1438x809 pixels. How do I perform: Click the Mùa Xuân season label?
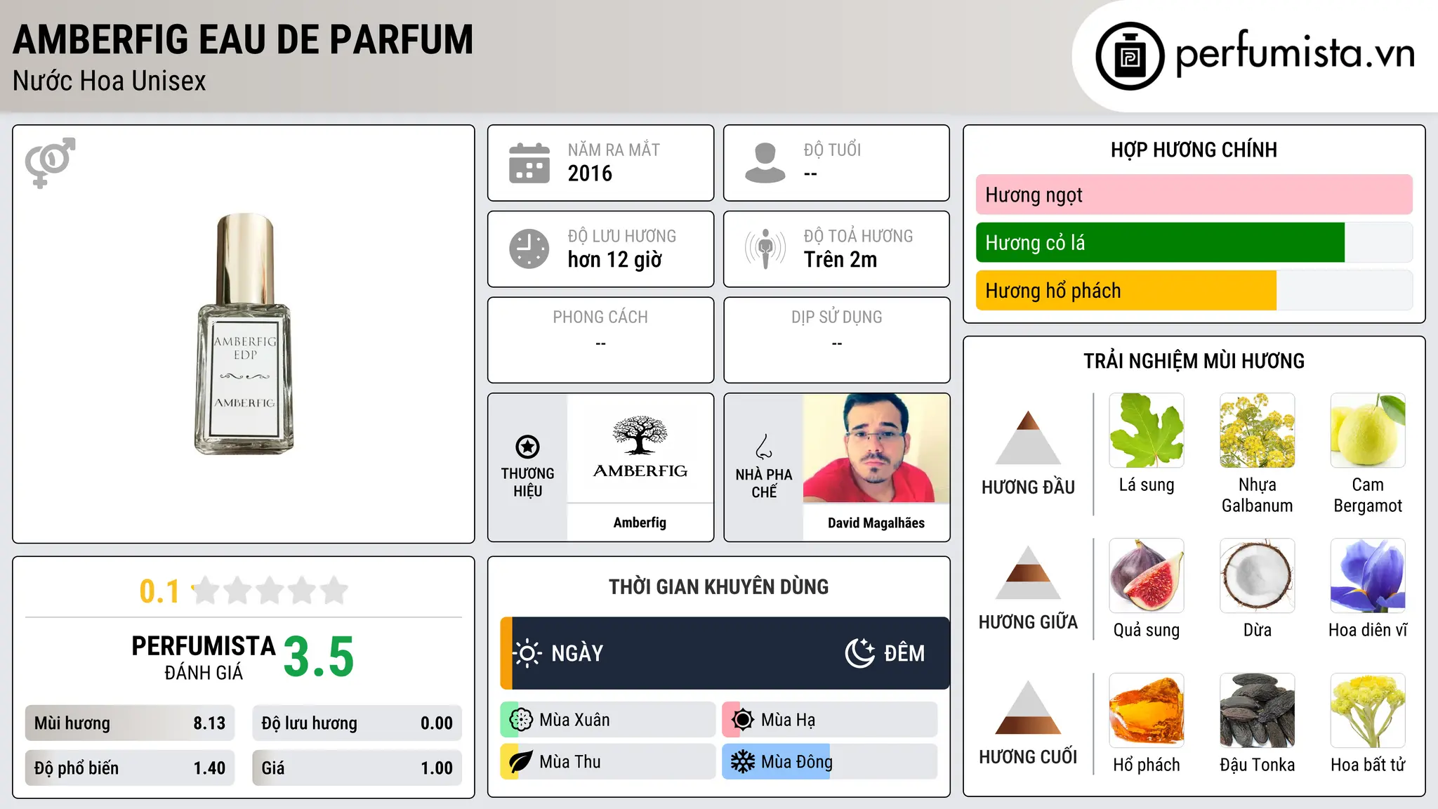(574, 720)
